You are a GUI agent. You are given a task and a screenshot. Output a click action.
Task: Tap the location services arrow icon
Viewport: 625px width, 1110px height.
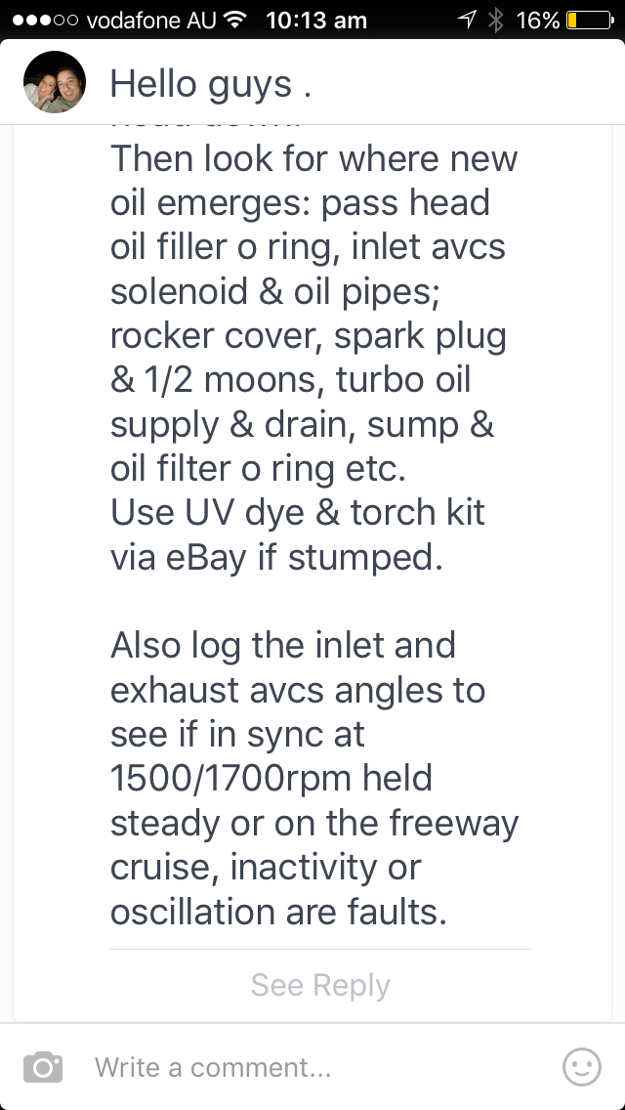coord(468,20)
